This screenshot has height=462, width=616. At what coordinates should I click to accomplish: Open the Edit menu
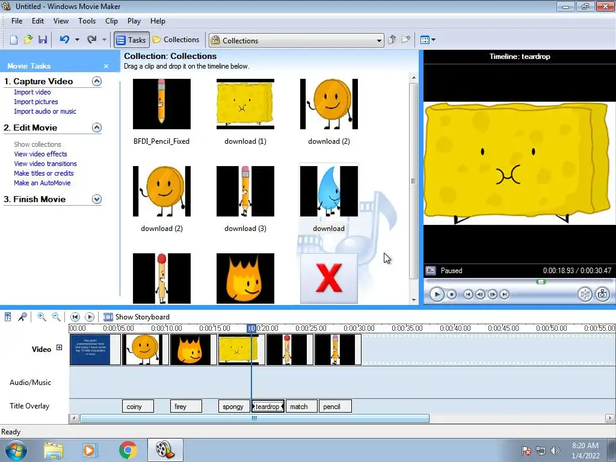pos(38,21)
